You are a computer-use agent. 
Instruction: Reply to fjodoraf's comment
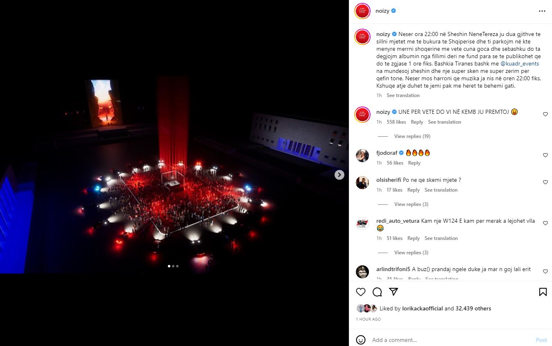click(x=414, y=163)
